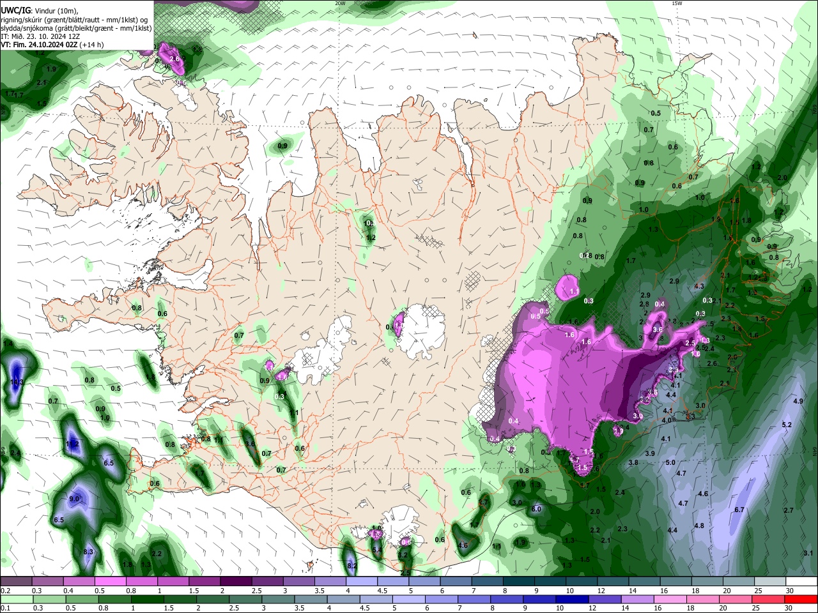Click the "6.7" precipitation value on map
The width and height of the screenshot is (818, 613).
739,510
